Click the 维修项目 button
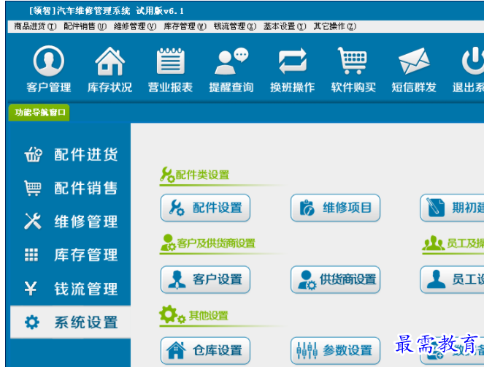This screenshot has width=484, height=367. pyautogui.click(x=335, y=208)
